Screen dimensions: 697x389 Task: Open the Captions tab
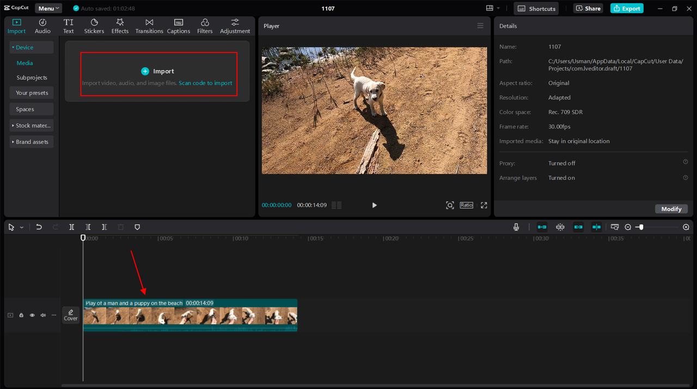pos(179,26)
